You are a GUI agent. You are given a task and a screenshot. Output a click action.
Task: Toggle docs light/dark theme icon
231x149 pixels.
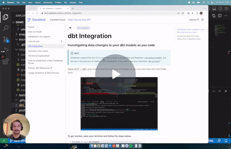point(202,20)
